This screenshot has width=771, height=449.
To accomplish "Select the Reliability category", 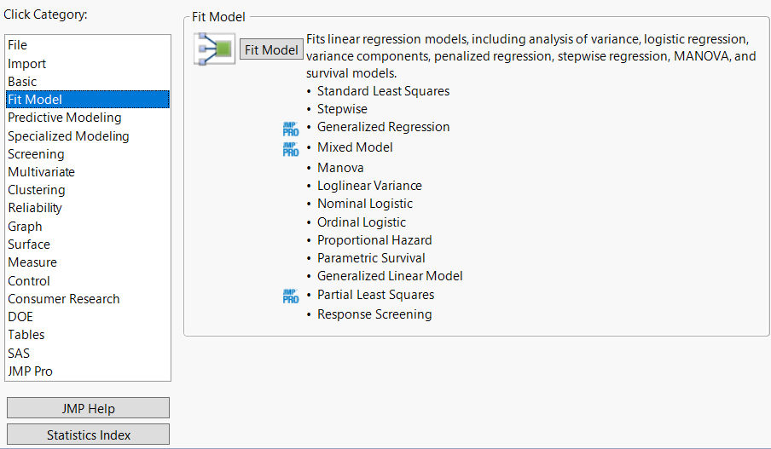I will (x=35, y=208).
